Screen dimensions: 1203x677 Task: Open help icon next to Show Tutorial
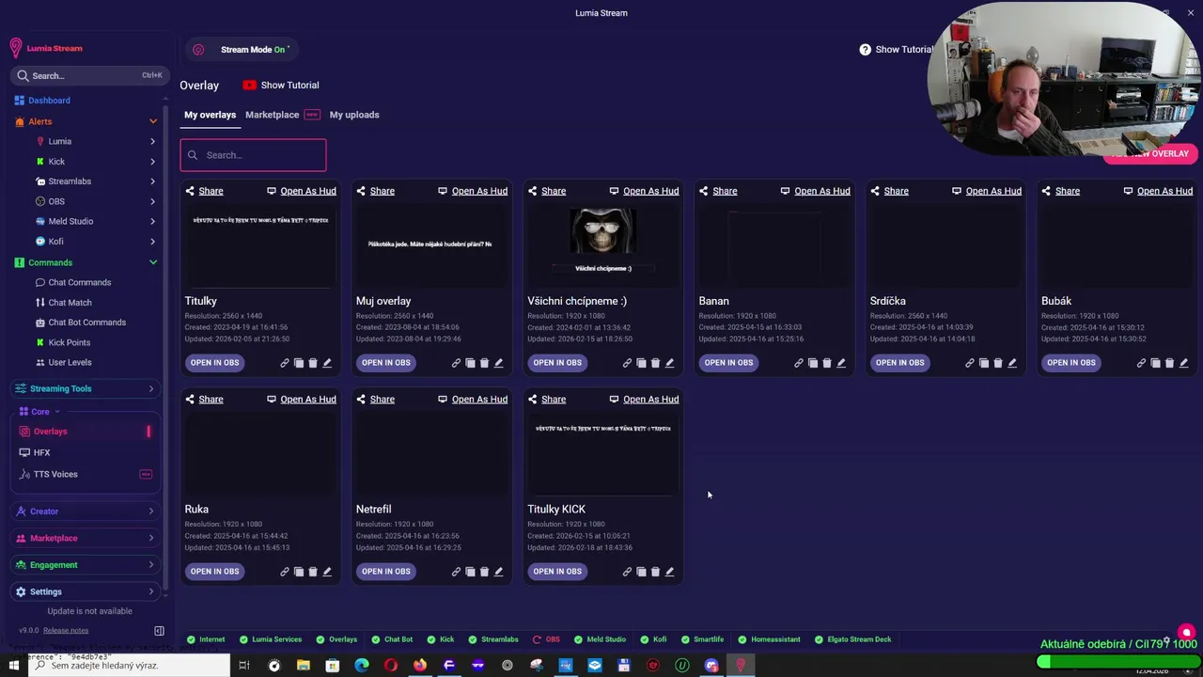pyautogui.click(x=865, y=50)
